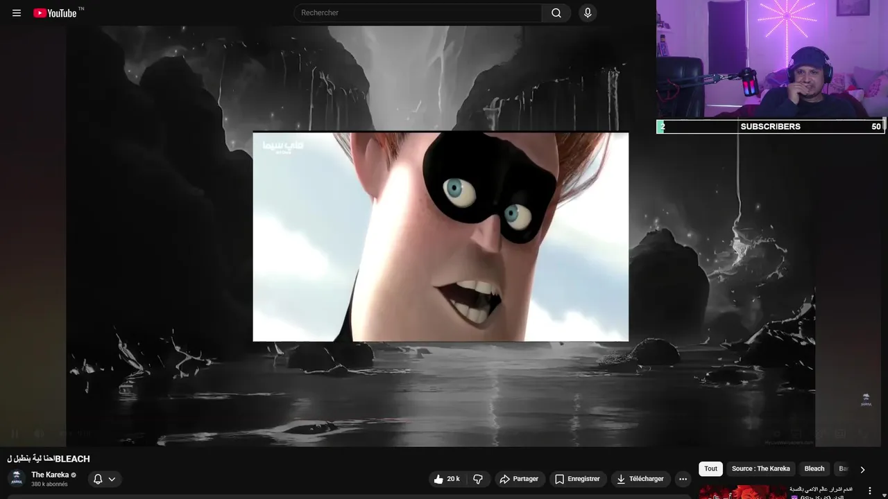Download the video with Télécharger
Screen dimensions: 888x499
point(640,479)
